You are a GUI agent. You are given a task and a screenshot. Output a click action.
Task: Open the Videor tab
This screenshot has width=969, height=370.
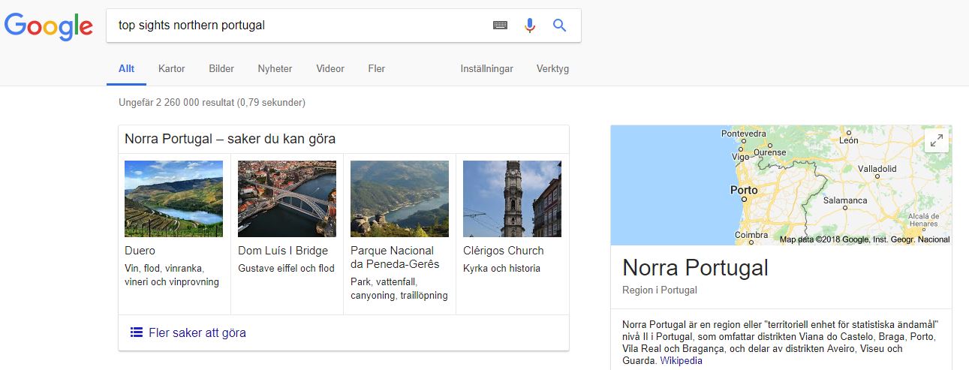330,68
